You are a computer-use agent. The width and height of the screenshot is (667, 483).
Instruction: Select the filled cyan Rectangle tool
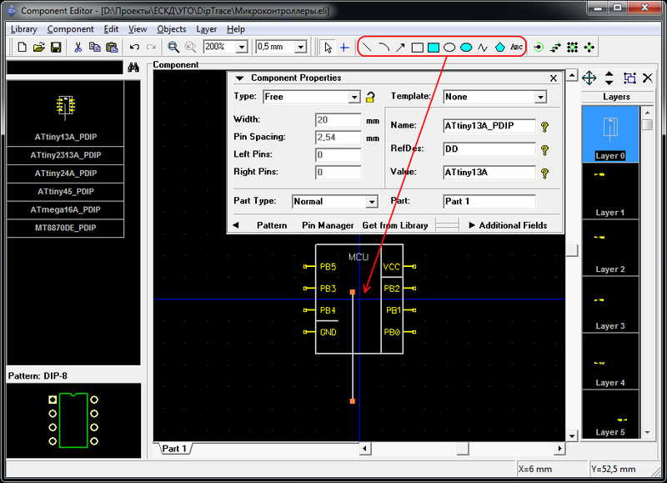pos(434,48)
